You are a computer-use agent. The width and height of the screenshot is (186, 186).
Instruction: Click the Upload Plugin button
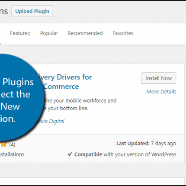click(x=32, y=11)
